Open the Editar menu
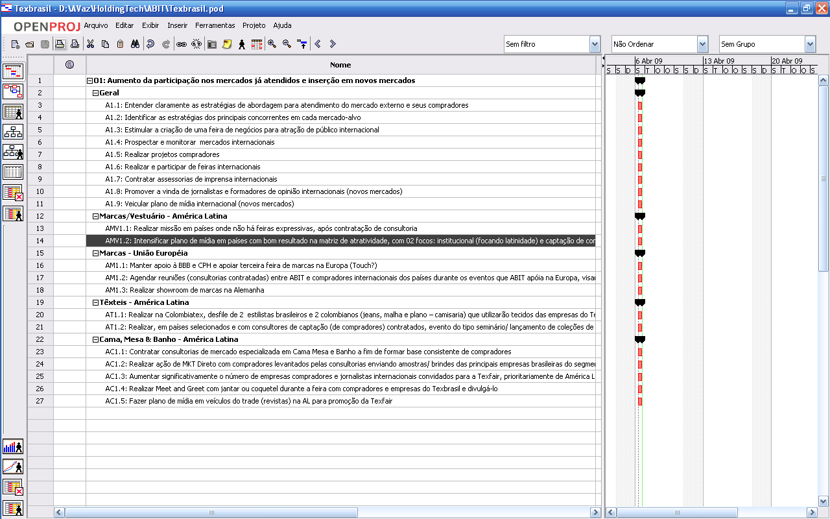Image resolution: width=830 pixels, height=519 pixels. tap(124, 25)
